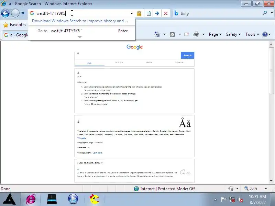Image resolution: width=275 pixels, height=206 pixels.
Task: Click the Internet Explorer taskbar icon
Action: pyautogui.click(x=31, y=199)
